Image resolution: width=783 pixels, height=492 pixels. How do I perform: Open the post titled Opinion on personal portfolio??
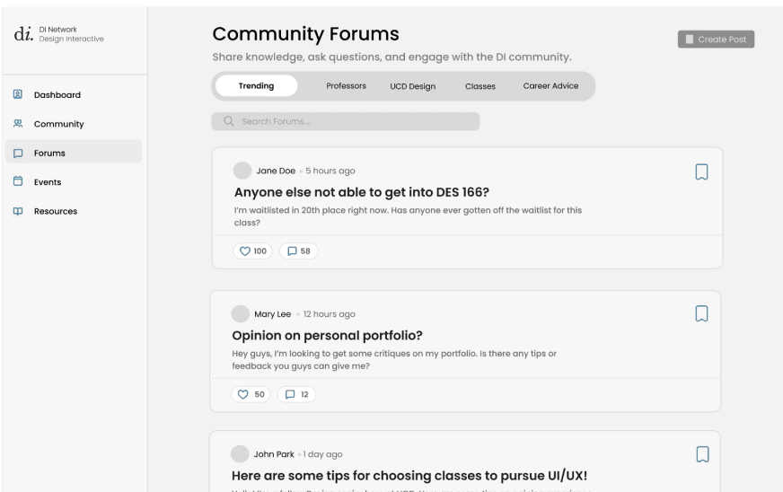[x=327, y=336]
